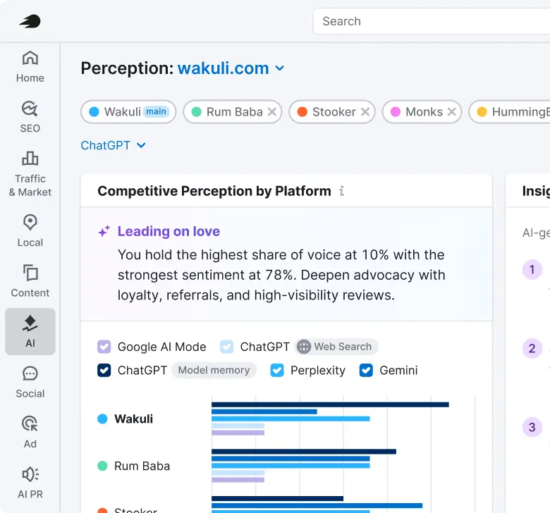Click the Wakuli blue legend dot in chart
This screenshot has width=550, height=513.
pos(102,419)
